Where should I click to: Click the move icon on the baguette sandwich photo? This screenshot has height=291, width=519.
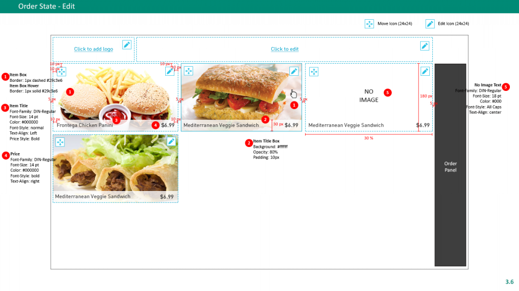188,71
